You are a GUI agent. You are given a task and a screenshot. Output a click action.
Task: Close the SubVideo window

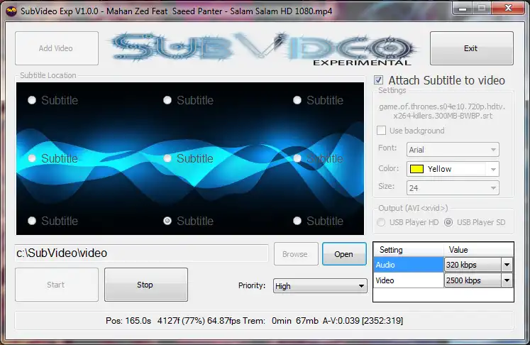508,9
